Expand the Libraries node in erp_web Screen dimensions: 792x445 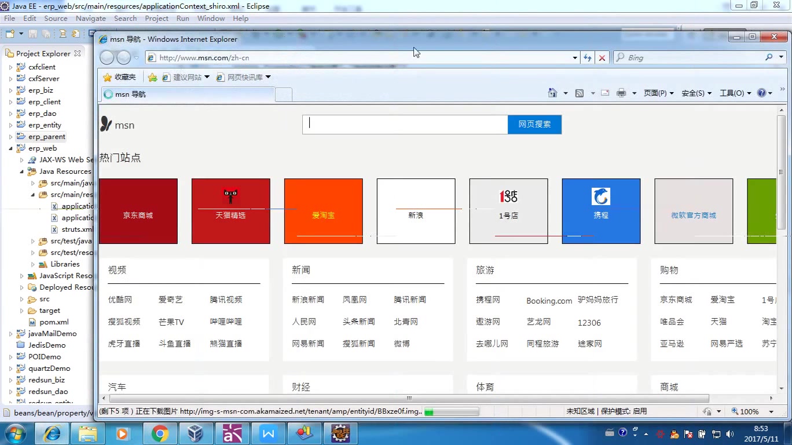33,264
